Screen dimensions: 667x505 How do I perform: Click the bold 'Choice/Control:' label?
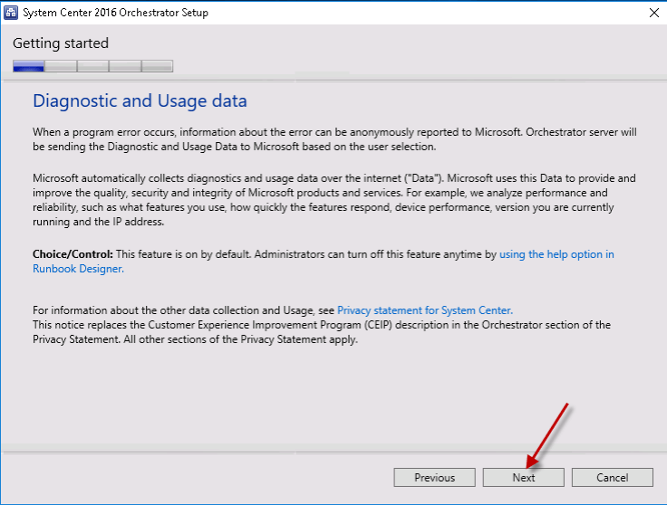coord(72,254)
